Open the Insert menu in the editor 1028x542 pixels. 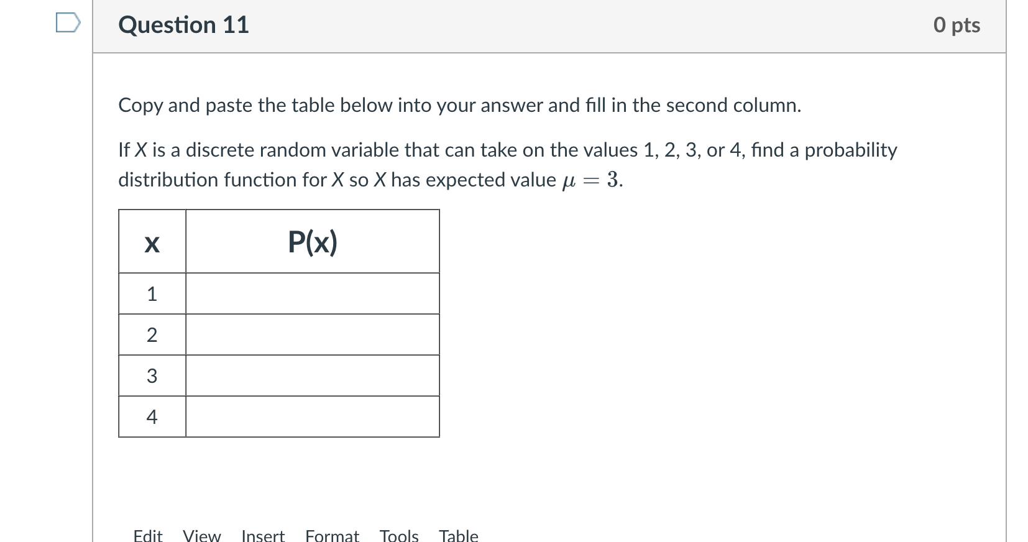[262, 535]
